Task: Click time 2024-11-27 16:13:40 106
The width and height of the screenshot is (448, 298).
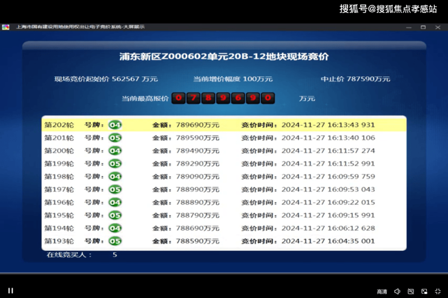Action: click(328, 138)
